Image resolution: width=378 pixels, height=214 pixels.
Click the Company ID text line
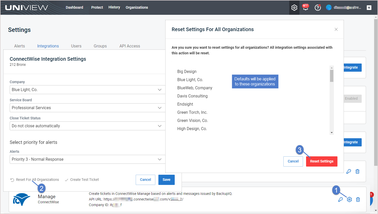(x=105, y=205)
